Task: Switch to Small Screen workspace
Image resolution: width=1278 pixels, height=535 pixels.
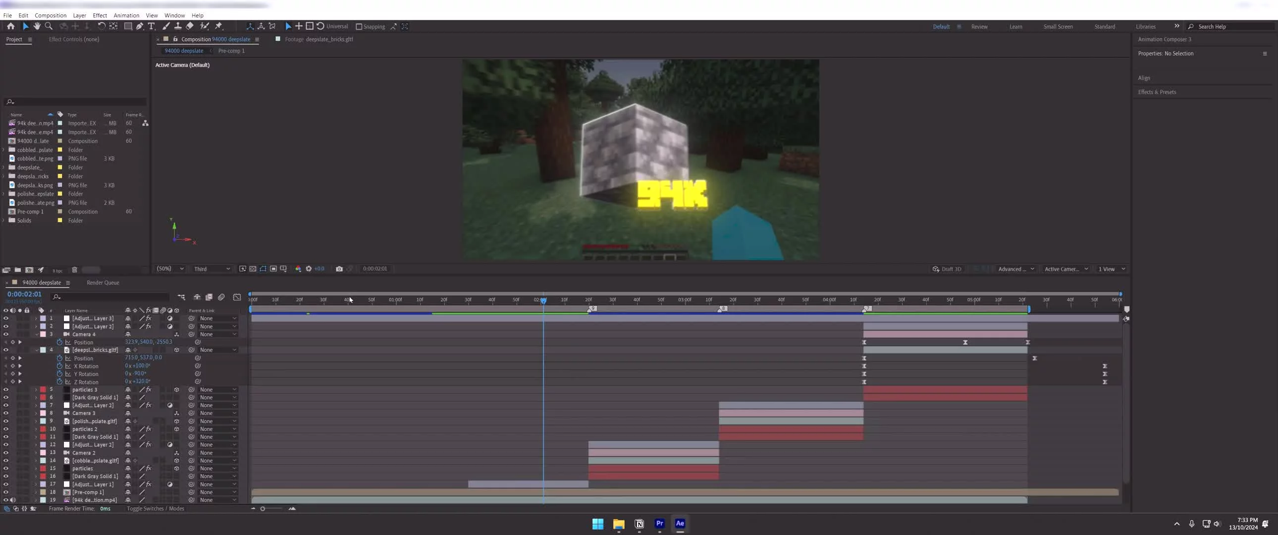Action: tap(1058, 27)
